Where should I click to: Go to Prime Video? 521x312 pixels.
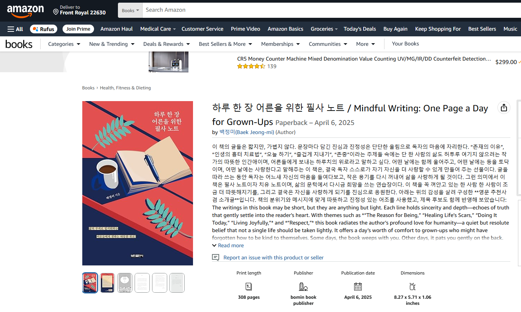pyautogui.click(x=245, y=29)
